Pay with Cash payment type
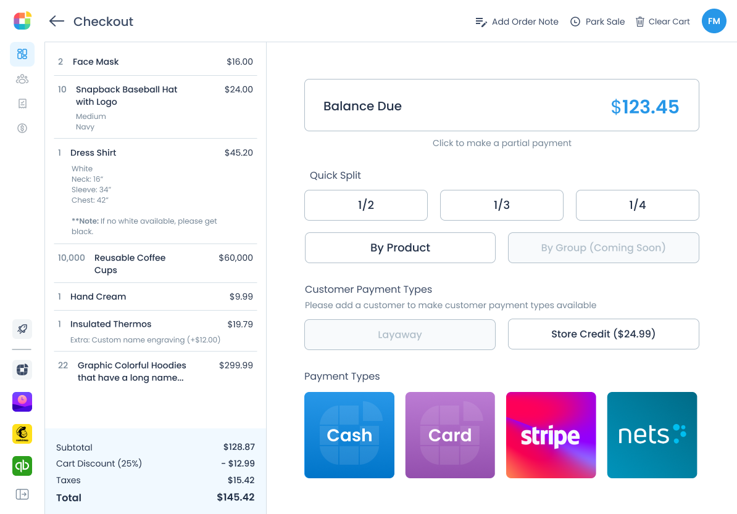This screenshot has height=514, width=737. (349, 434)
